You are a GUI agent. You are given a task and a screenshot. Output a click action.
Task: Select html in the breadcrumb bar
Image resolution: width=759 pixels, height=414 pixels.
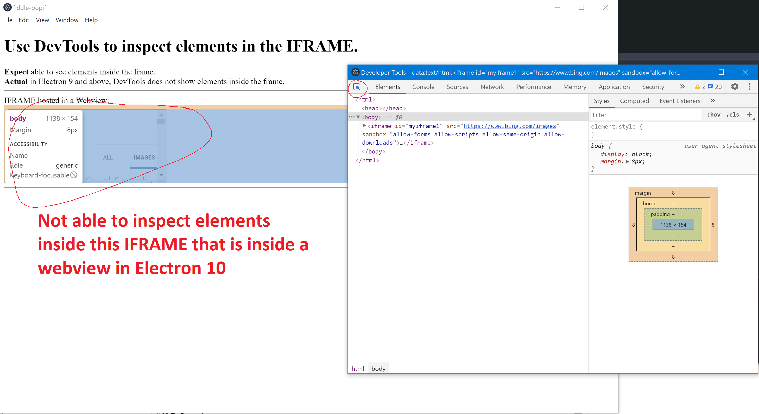358,369
